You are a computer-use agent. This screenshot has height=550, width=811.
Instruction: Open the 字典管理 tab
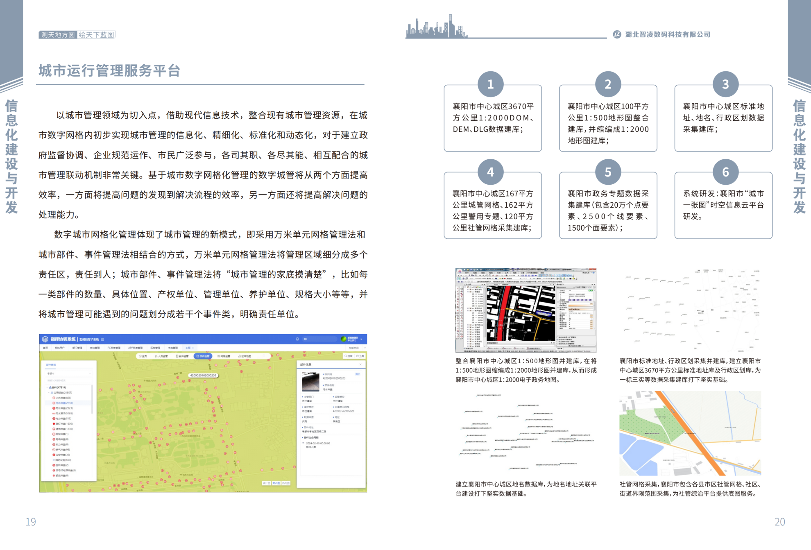coord(173,348)
